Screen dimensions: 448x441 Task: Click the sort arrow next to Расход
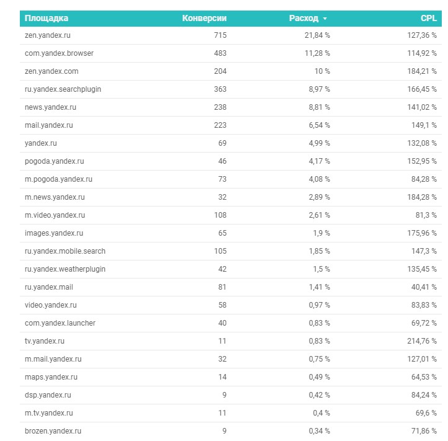(x=325, y=19)
